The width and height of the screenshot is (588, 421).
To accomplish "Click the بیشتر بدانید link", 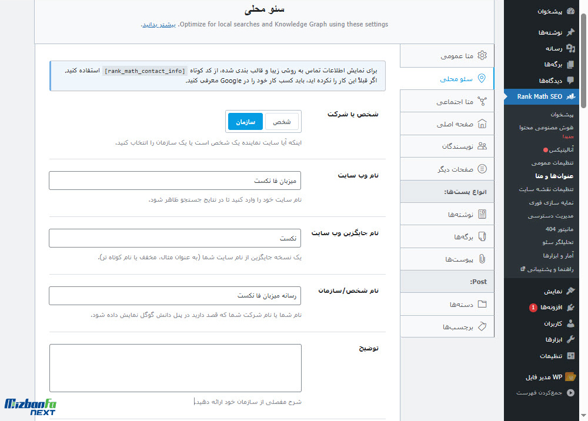I will (158, 25).
